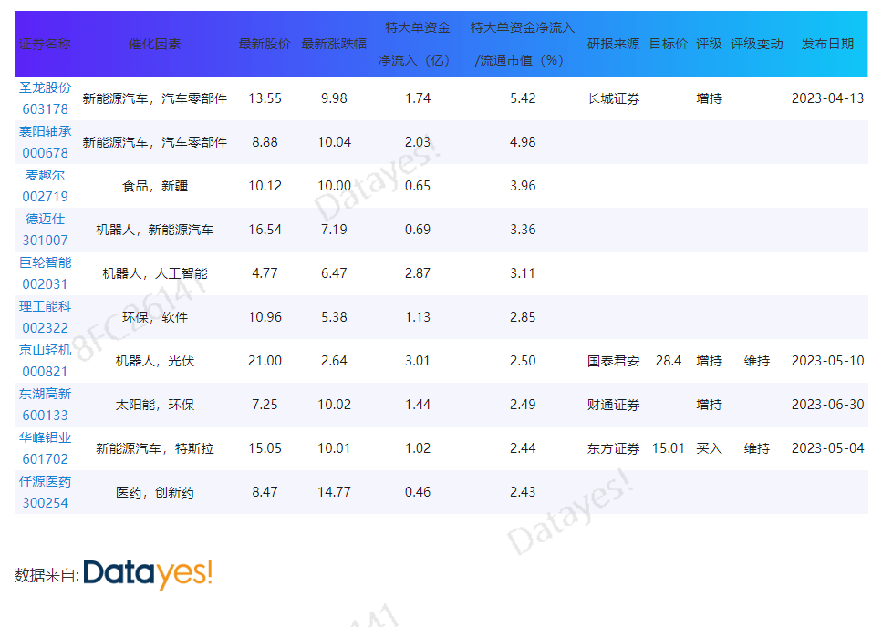Open the 麦趣尔 002719 stock link
This screenshot has width=882, height=627.
(45, 186)
